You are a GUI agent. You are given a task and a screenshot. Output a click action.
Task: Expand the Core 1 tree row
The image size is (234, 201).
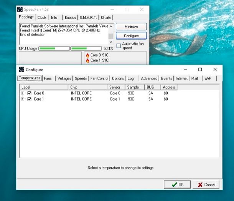[23, 99]
